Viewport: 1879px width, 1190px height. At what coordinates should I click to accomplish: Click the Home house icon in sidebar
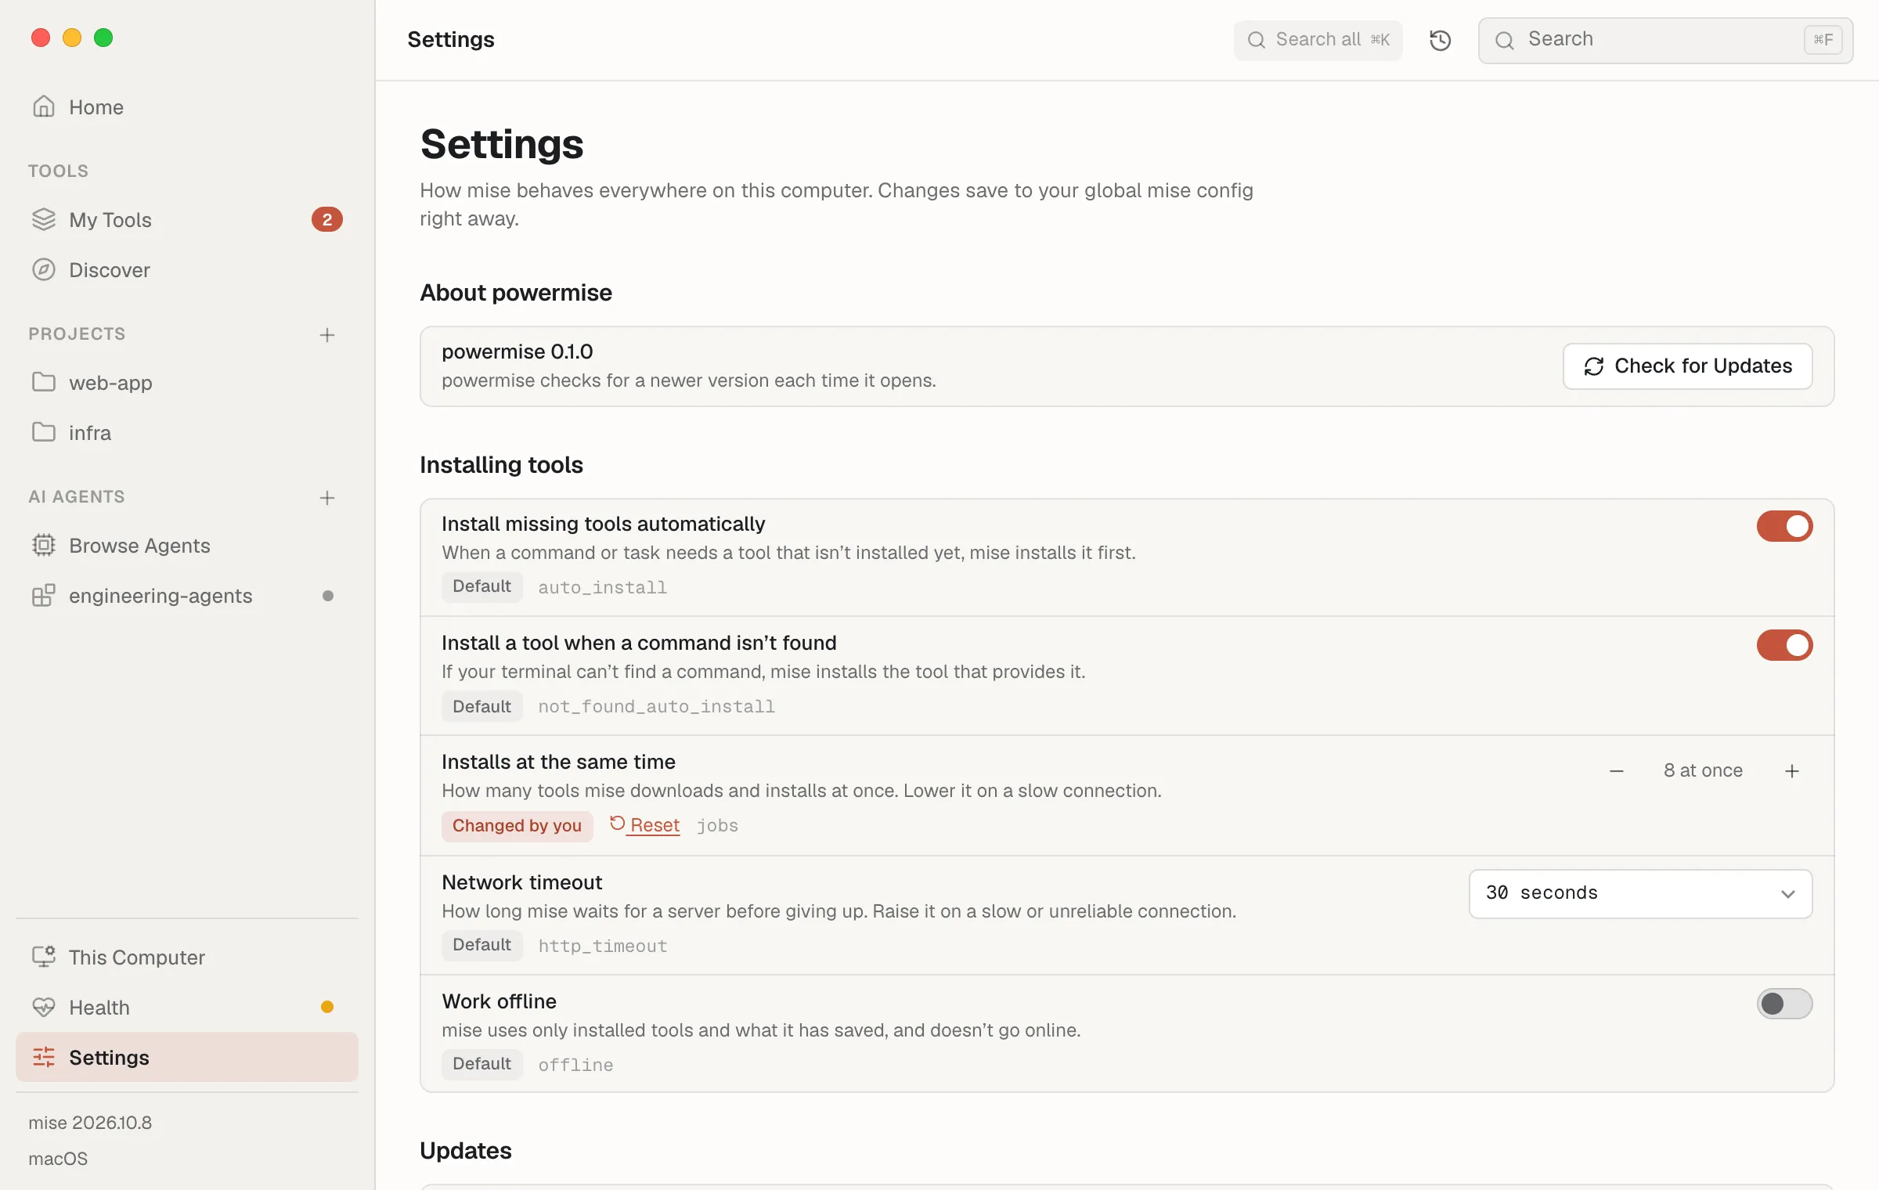[44, 106]
